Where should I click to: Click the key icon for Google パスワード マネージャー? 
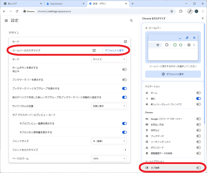click(147, 119)
